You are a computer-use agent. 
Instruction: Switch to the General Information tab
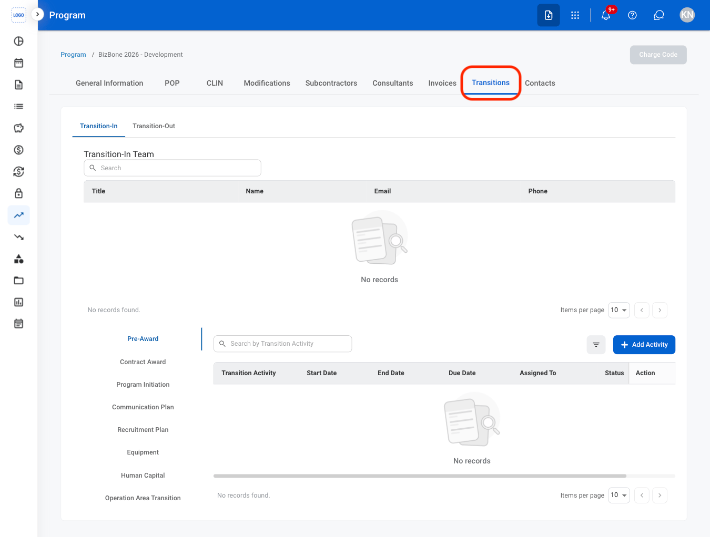tap(109, 83)
